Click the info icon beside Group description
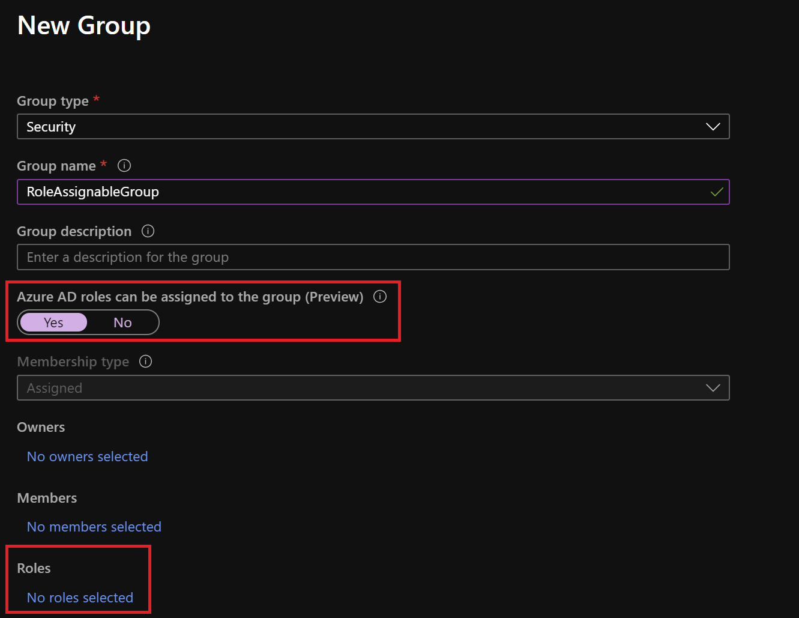799x618 pixels. [148, 231]
